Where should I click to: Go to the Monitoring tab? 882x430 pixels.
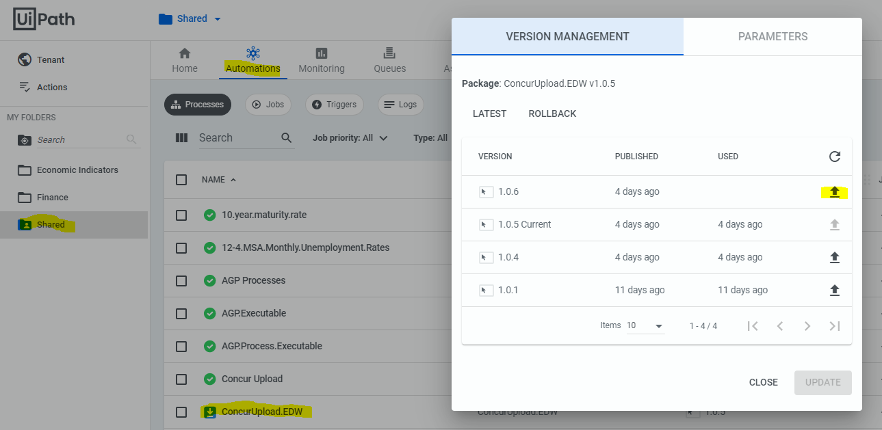click(322, 60)
